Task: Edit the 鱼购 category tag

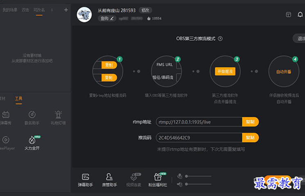Action: (107, 18)
